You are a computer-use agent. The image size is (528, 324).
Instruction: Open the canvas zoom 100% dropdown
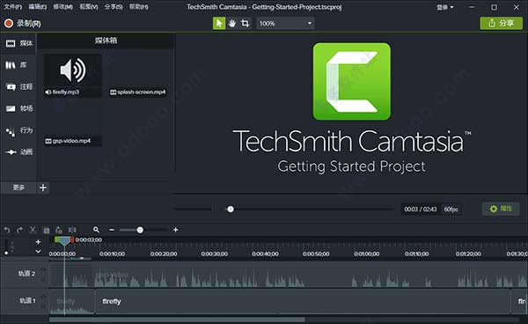[285, 23]
